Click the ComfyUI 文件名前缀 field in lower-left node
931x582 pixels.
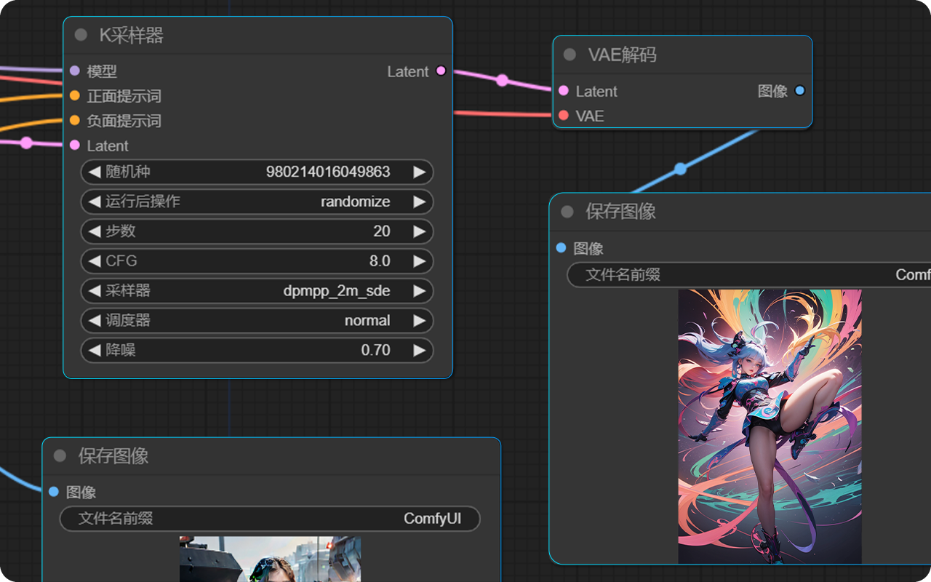click(270, 519)
